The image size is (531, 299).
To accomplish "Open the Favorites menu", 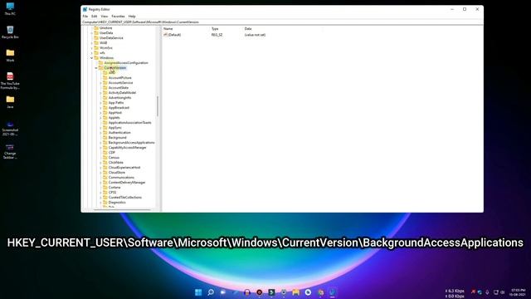I will coord(118,17).
